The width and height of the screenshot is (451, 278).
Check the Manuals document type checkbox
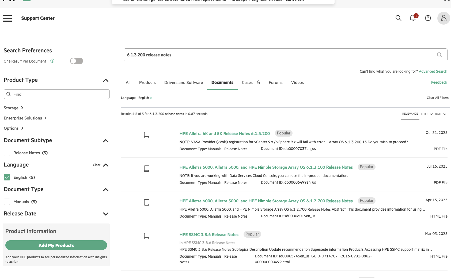(x=7, y=202)
